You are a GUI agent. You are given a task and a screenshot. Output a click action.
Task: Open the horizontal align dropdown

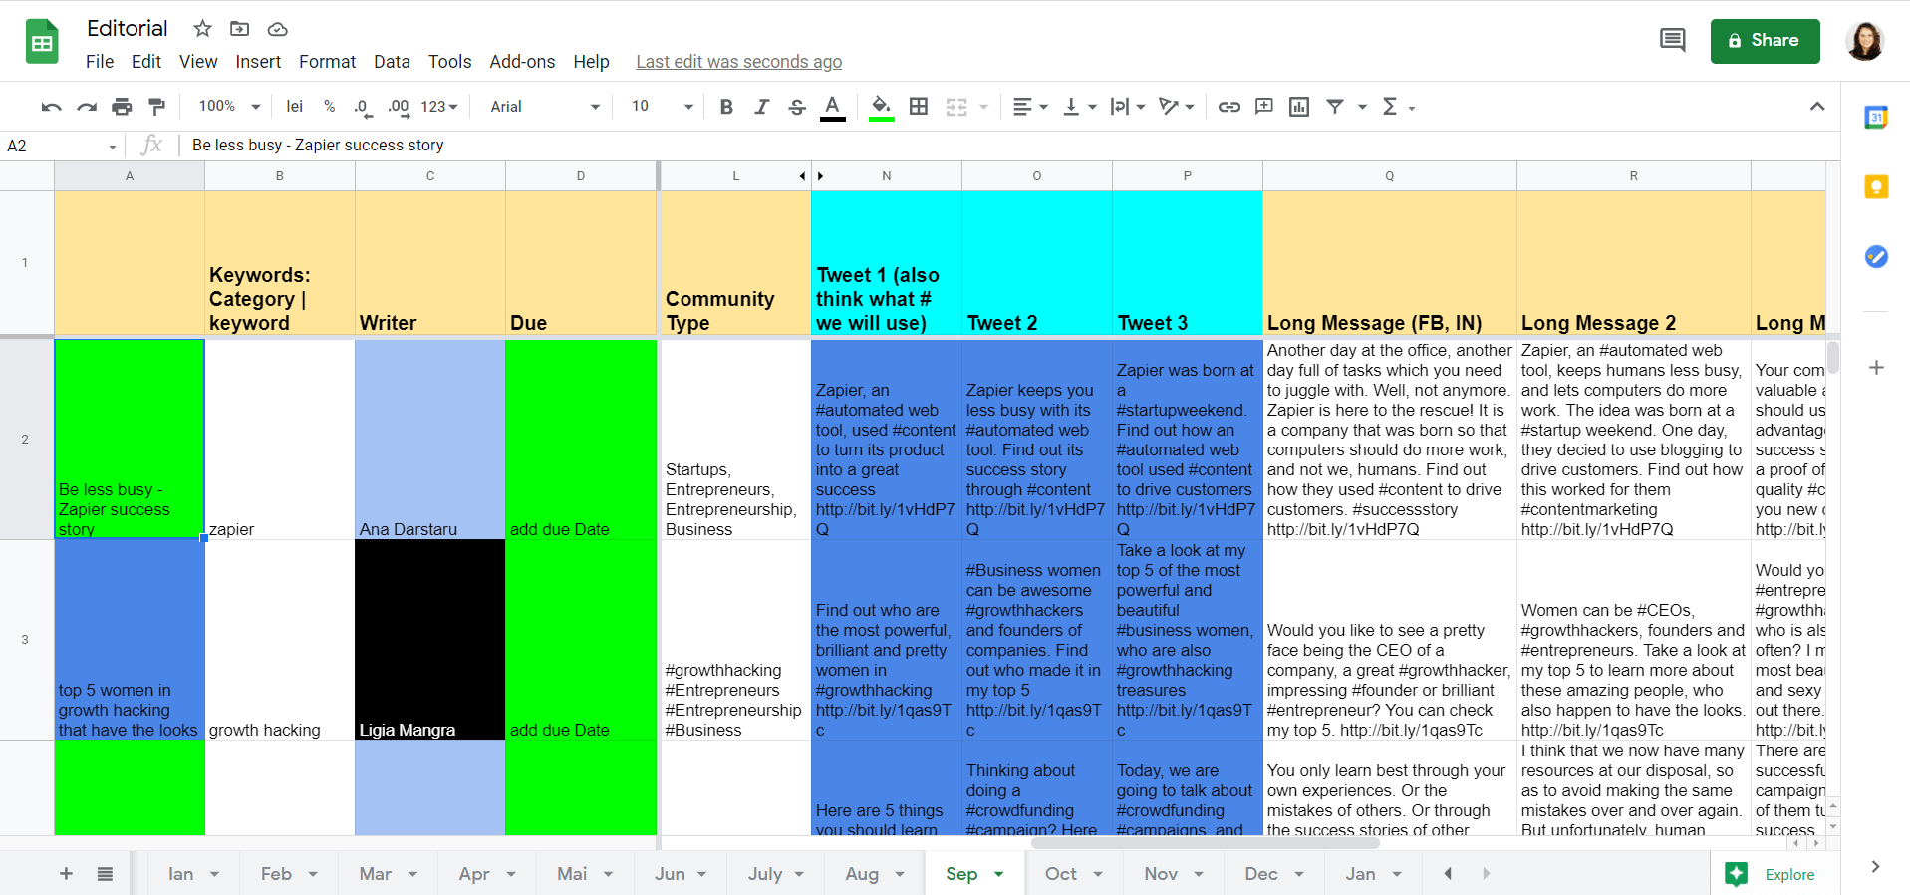1030,107
